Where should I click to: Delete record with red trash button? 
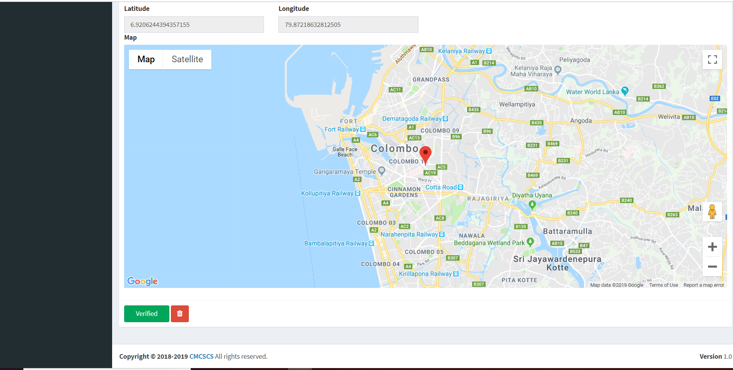tap(180, 314)
